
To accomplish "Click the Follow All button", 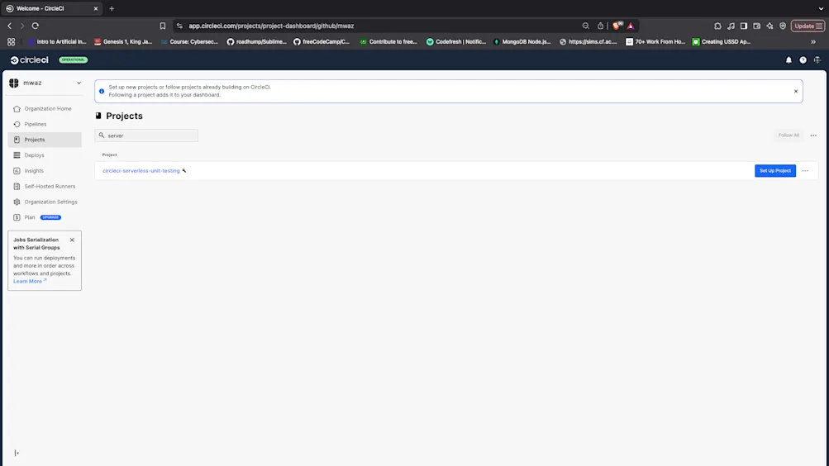I will pos(789,136).
